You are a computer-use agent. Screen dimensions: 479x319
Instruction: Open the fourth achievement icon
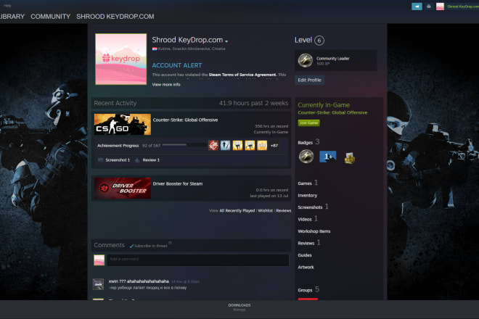point(250,146)
